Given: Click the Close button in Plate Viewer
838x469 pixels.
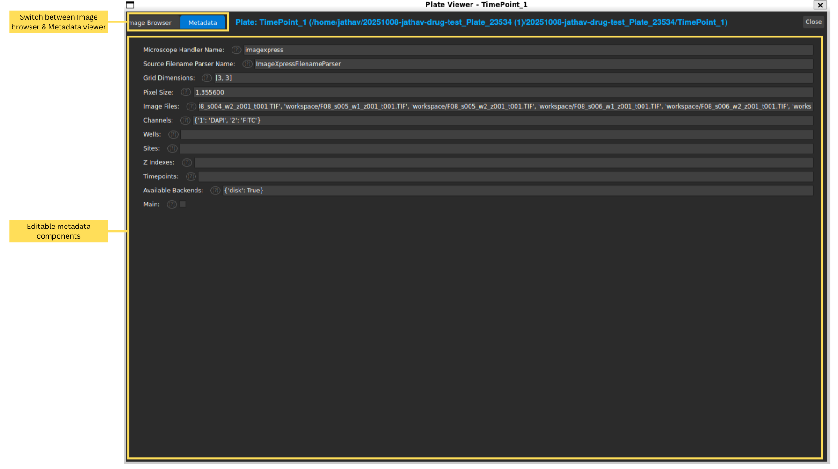Looking at the screenshot, I should (x=813, y=22).
